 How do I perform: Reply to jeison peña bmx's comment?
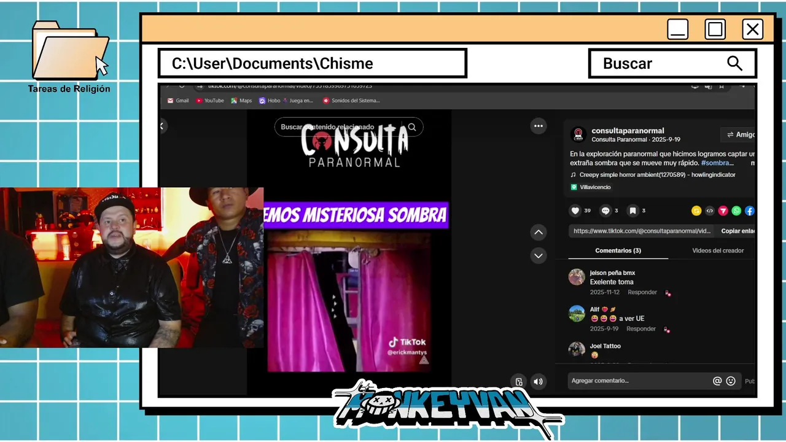[642, 292]
